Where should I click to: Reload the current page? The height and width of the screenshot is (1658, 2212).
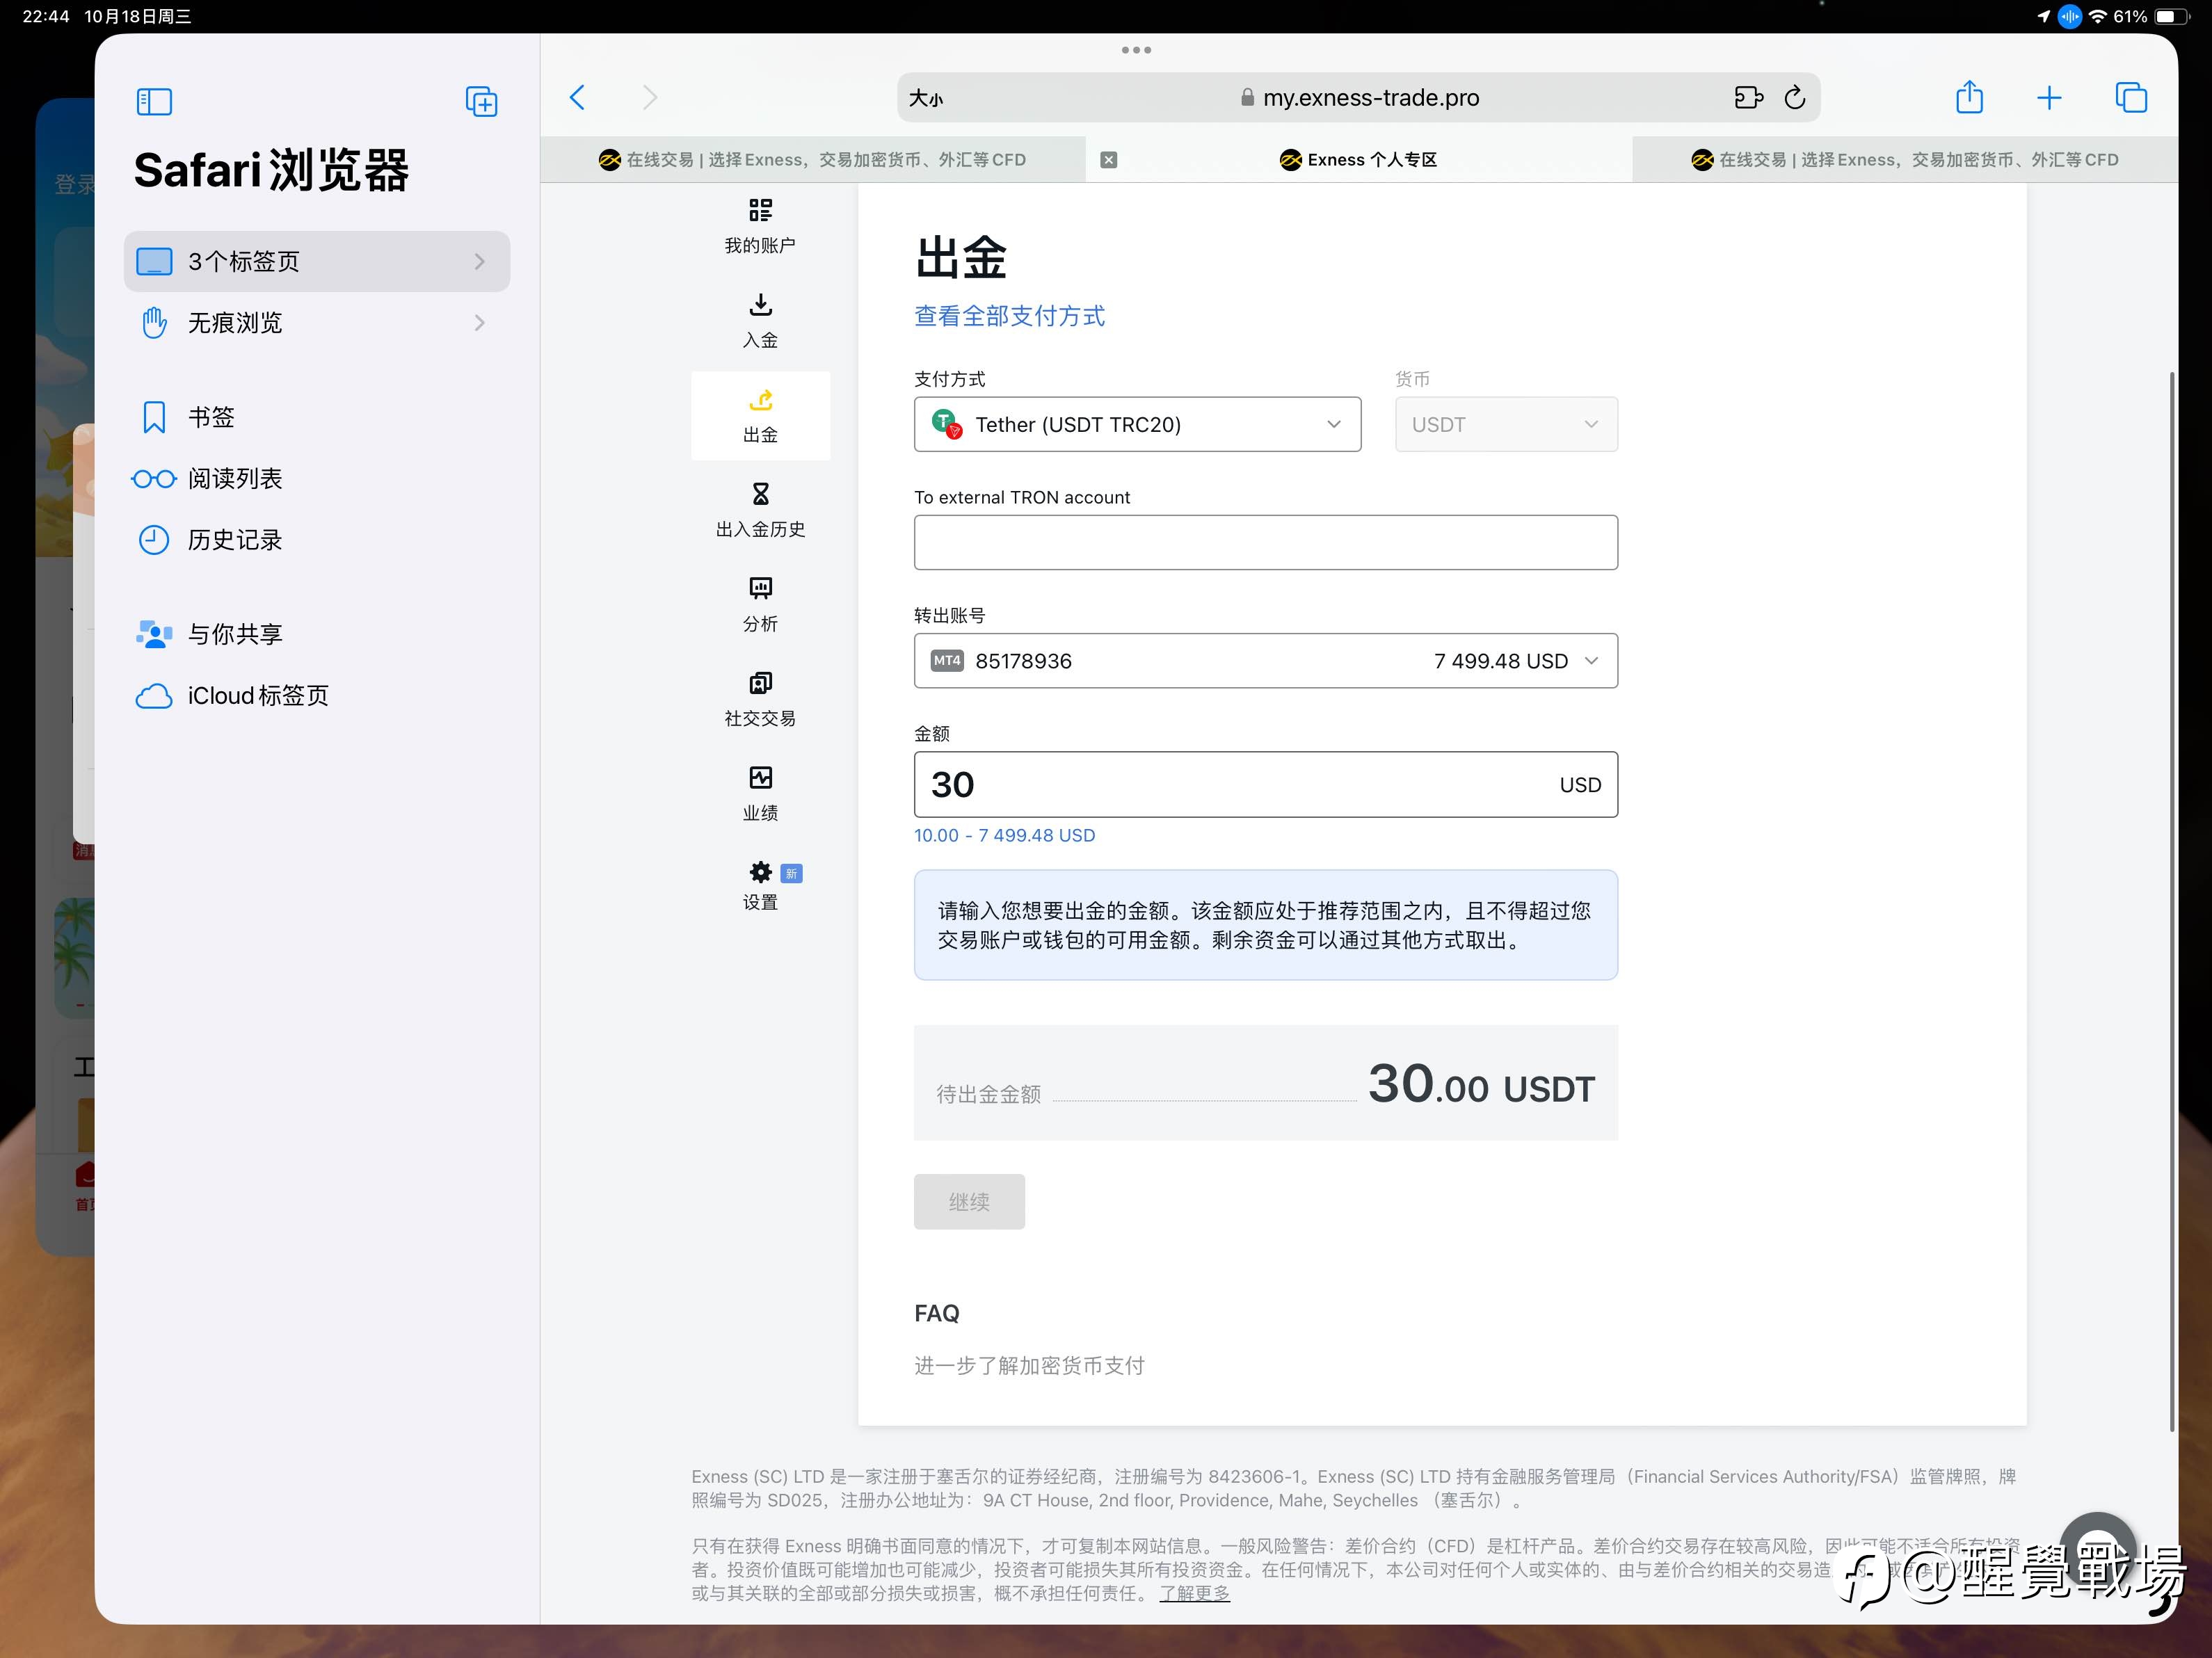1795,97
